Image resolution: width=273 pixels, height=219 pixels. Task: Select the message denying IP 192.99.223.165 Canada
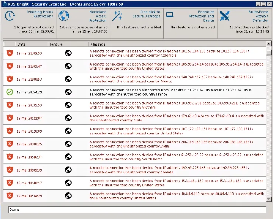[x=169, y=170]
